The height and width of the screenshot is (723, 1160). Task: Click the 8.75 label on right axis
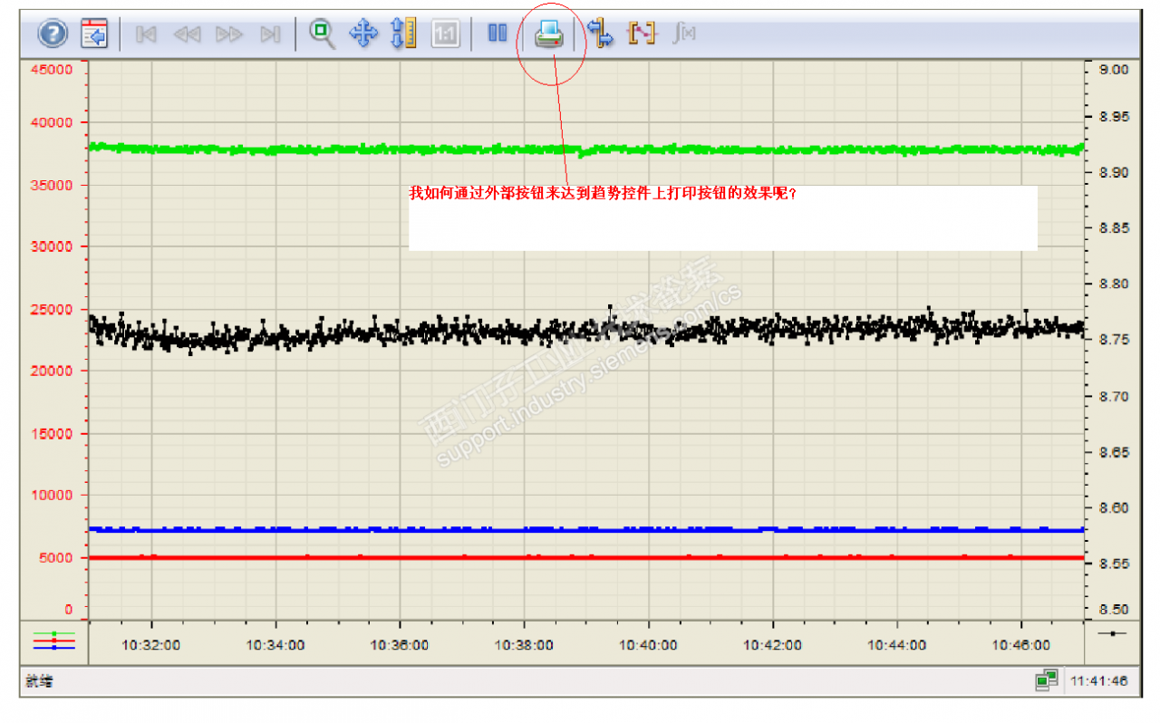click(1112, 340)
